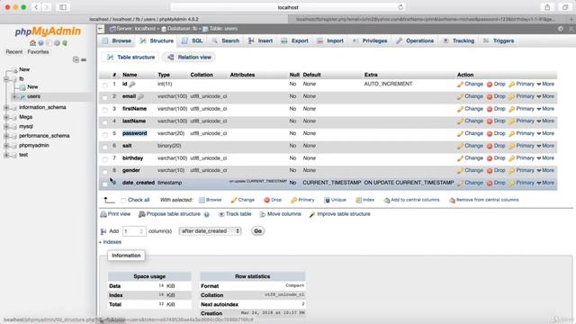
Task: Switch to the SQL tab
Action: [193, 40]
